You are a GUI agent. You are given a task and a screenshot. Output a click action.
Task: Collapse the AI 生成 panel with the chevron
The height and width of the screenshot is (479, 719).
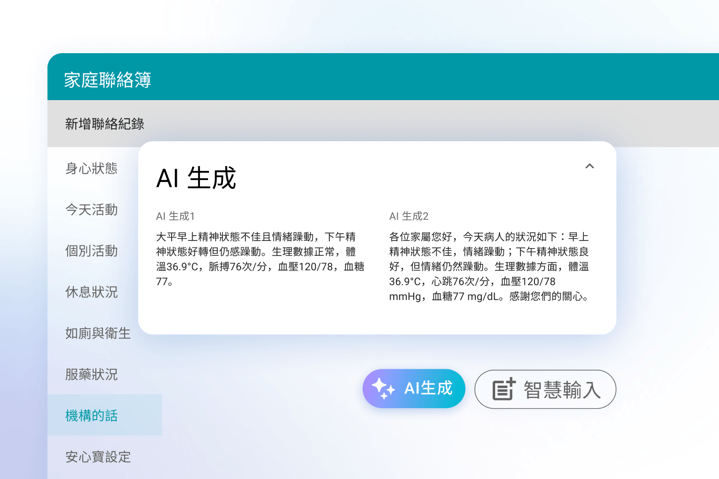click(590, 166)
